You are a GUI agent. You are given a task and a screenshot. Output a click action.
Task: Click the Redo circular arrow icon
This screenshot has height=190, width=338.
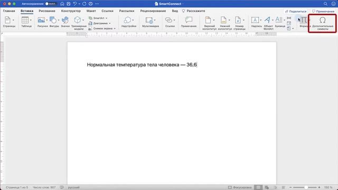pos(84,4)
